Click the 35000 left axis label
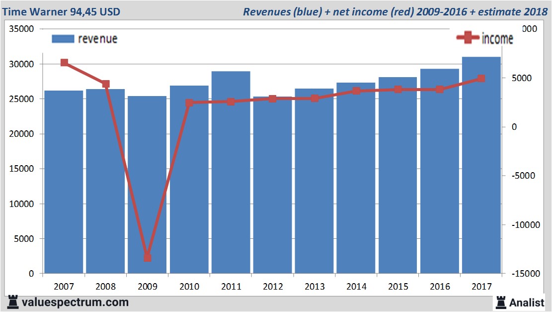 coord(21,29)
